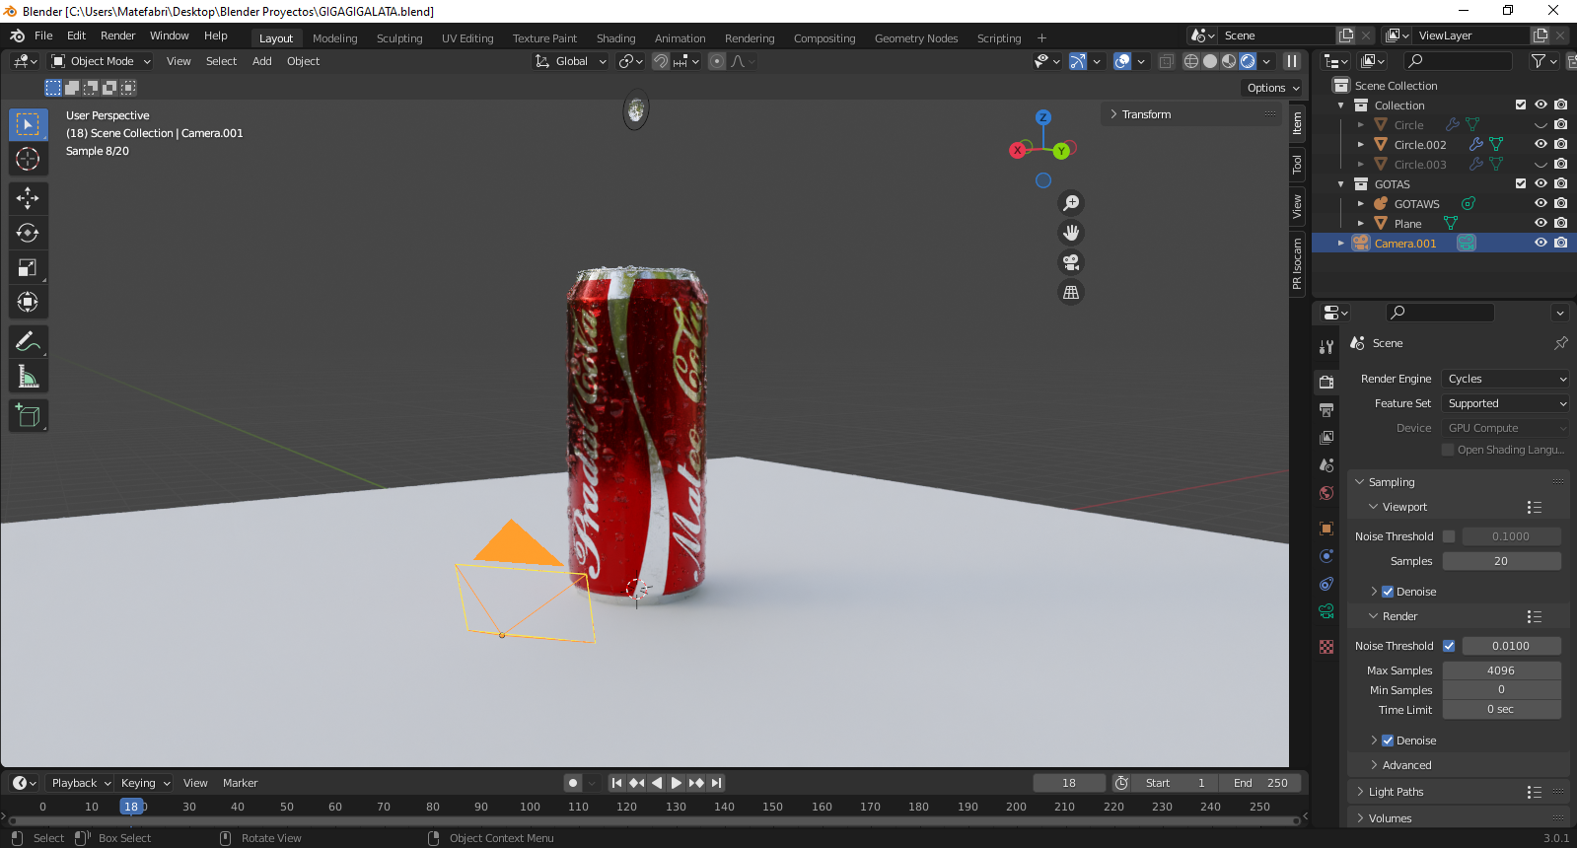Screen dimensions: 1577x848
Task: Switch to rendered viewport shading
Action: 1248,61
